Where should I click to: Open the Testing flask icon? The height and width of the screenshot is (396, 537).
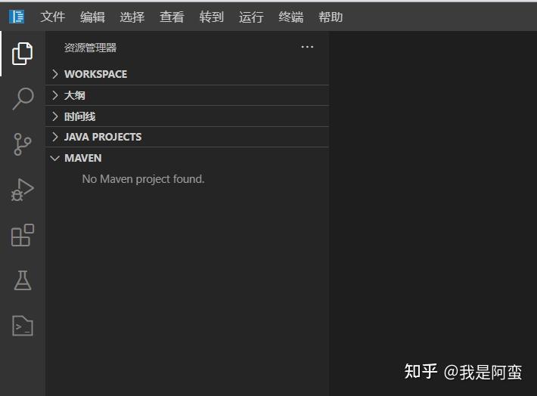tap(23, 280)
